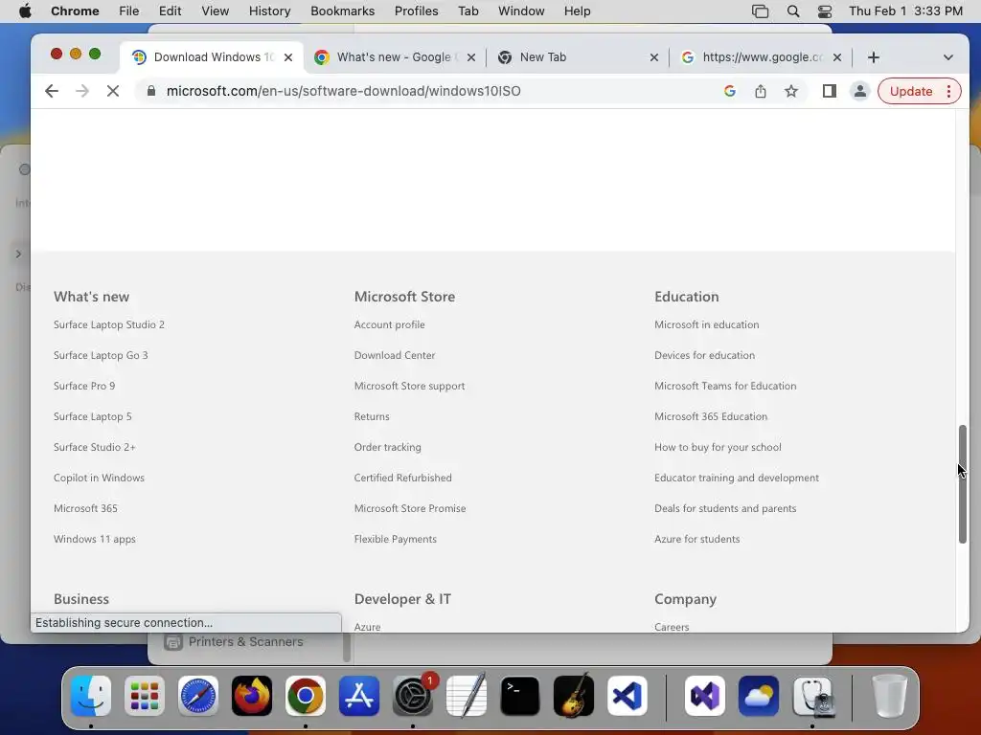Open Control Center in menu bar
The height and width of the screenshot is (735, 981).
[x=825, y=11]
